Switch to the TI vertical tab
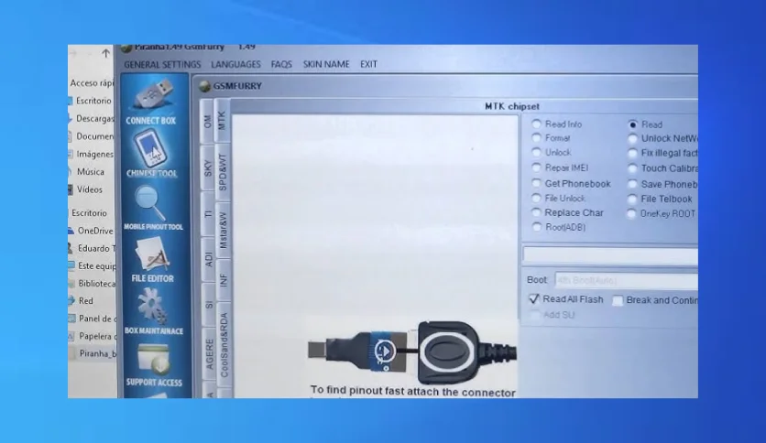766x443 pixels. pyautogui.click(x=209, y=213)
